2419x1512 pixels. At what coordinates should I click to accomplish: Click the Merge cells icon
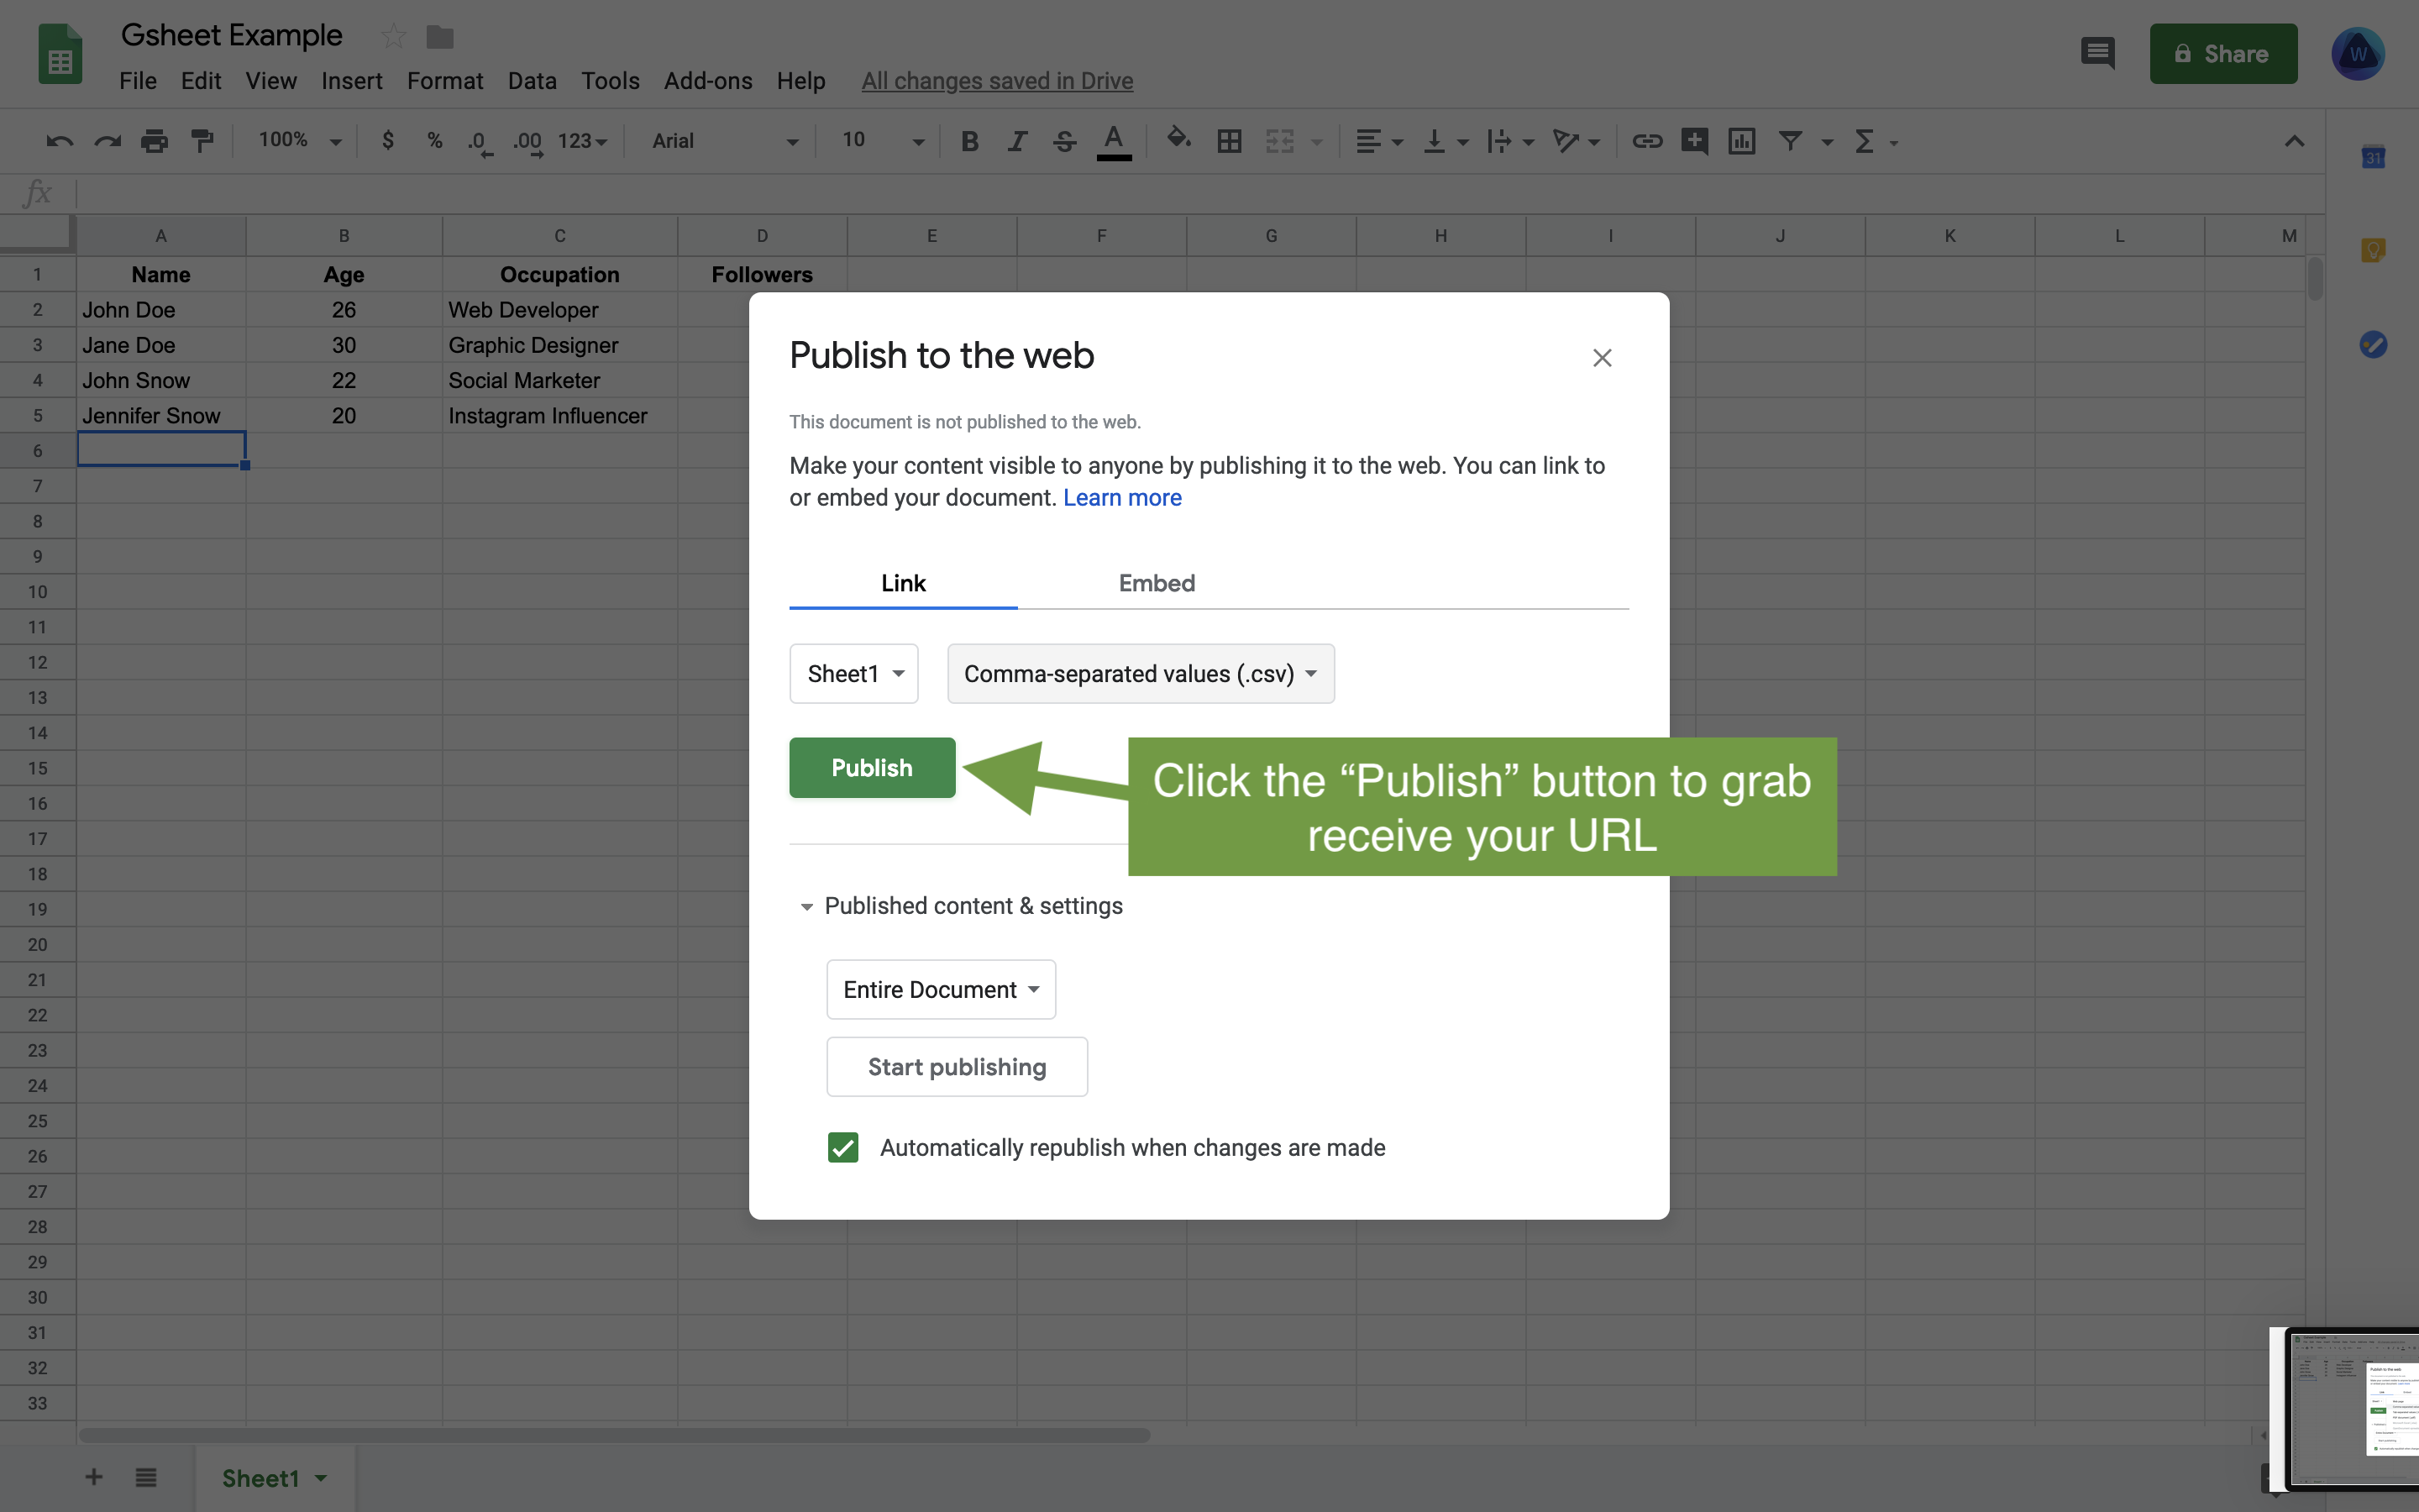click(1279, 141)
